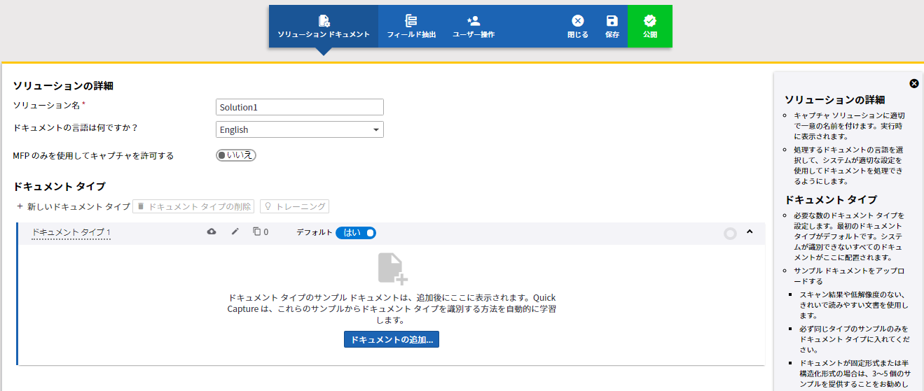924x391 pixels.
Task: Click the large add-document placeholder icon
Action: click(x=392, y=269)
